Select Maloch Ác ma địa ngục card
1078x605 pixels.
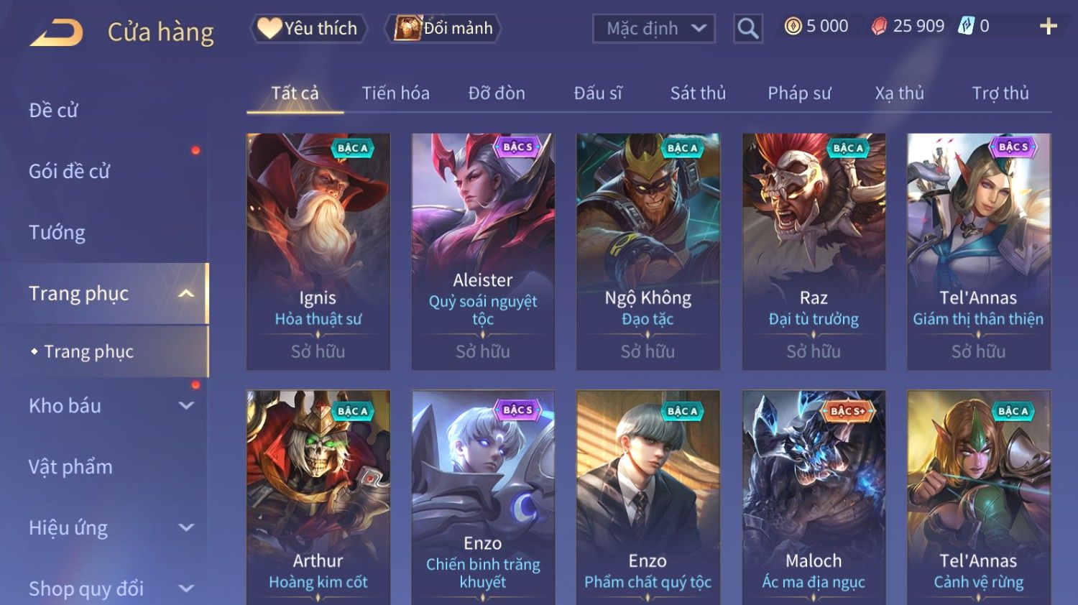click(x=814, y=497)
